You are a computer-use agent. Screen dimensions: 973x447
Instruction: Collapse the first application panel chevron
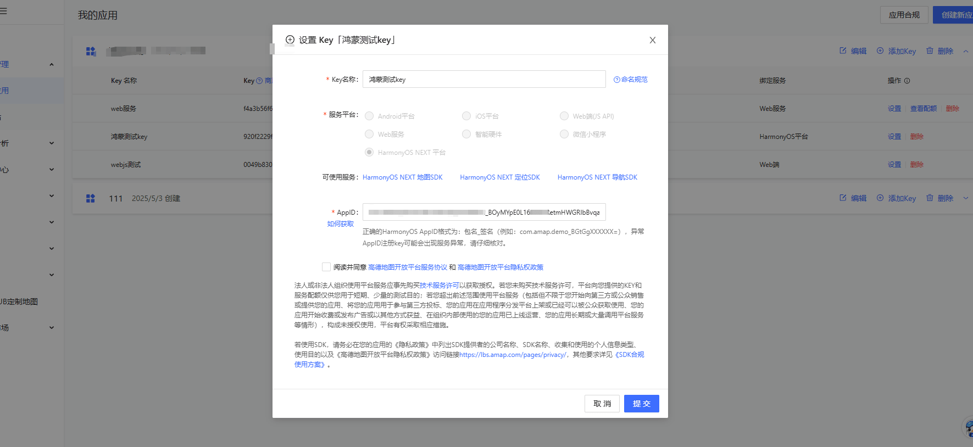[x=966, y=51]
